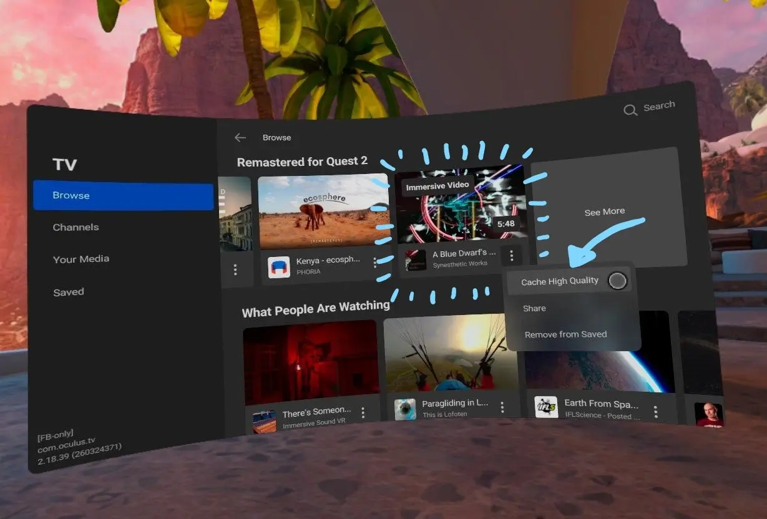
Task: Play the Paragliding in Lofoten thumbnail
Action: pos(451,353)
